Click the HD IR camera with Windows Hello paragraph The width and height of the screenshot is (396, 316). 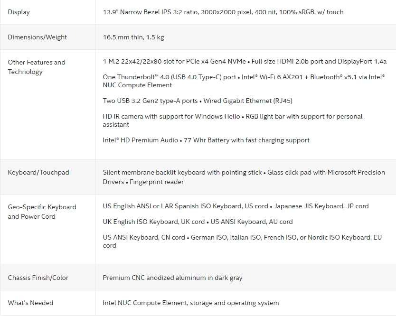point(233,121)
